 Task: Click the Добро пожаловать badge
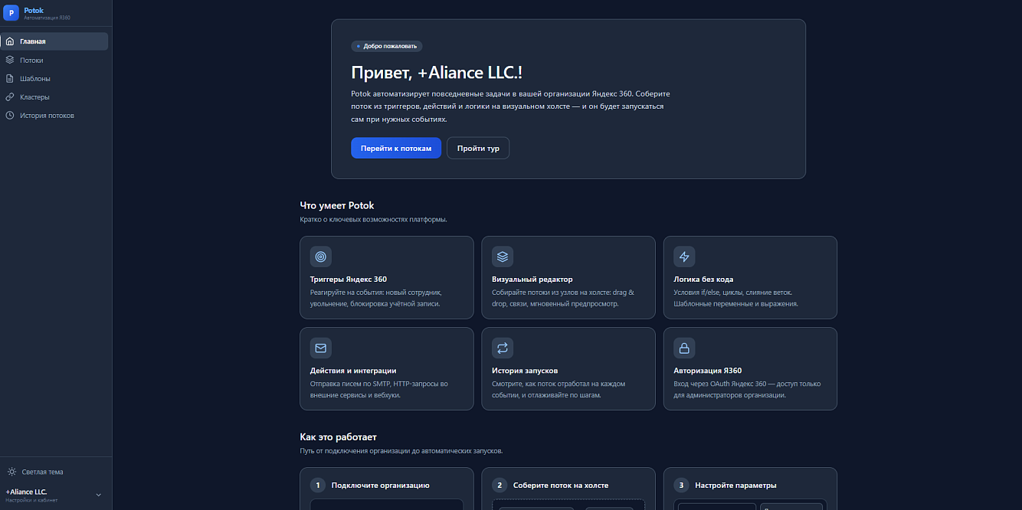pyautogui.click(x=387, y=46)
